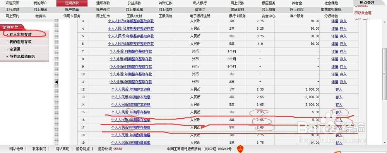Screen dimensions: 387x153
Task: Open the 缴费站 menu
Action: [41, 16]
